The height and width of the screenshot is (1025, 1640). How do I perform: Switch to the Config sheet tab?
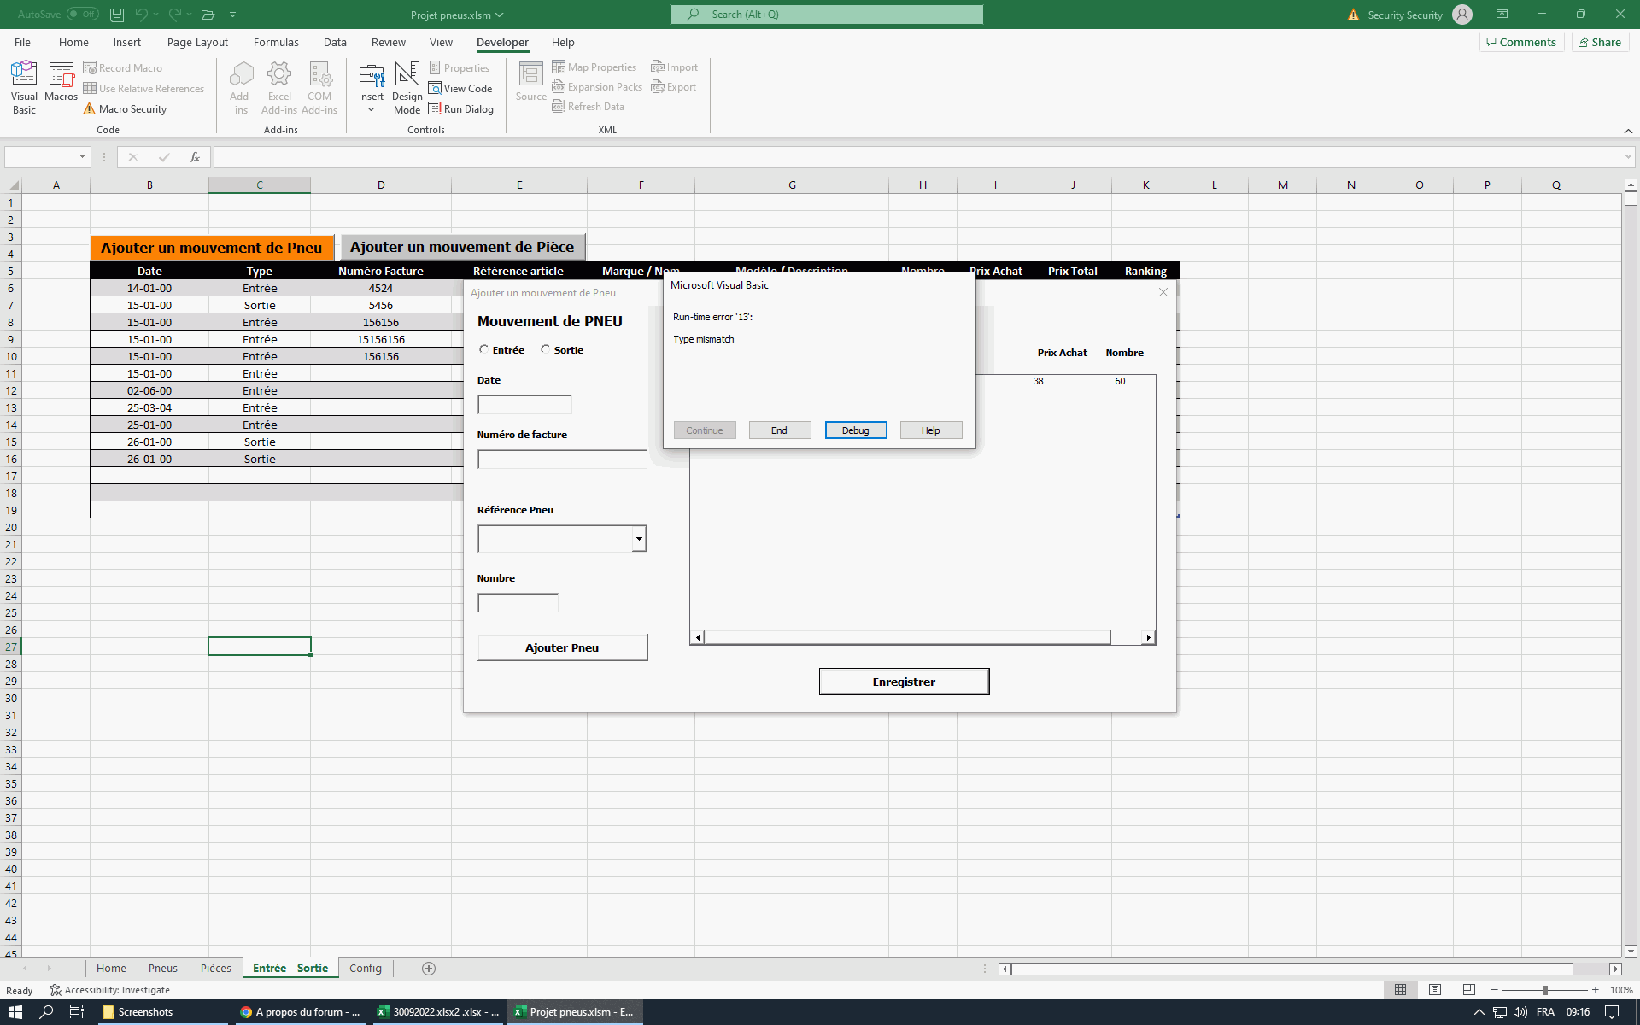coord(365,968)
